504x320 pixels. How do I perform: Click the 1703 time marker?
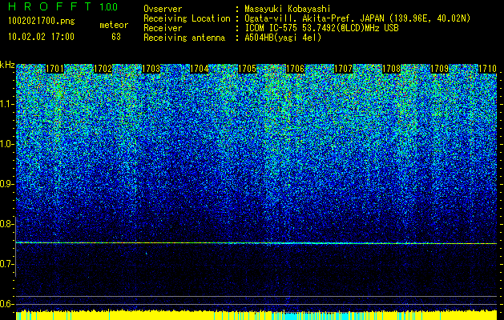click(x=151, y=69)
